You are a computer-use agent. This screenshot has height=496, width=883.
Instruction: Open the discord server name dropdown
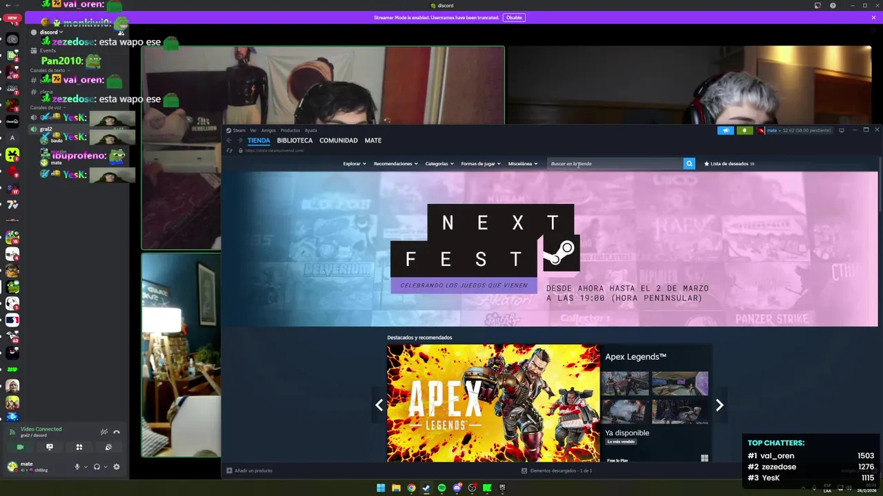click(x=52, y=32)
